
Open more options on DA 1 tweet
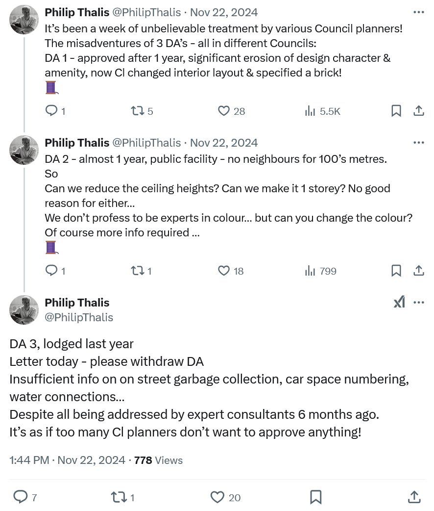point(419,12)
